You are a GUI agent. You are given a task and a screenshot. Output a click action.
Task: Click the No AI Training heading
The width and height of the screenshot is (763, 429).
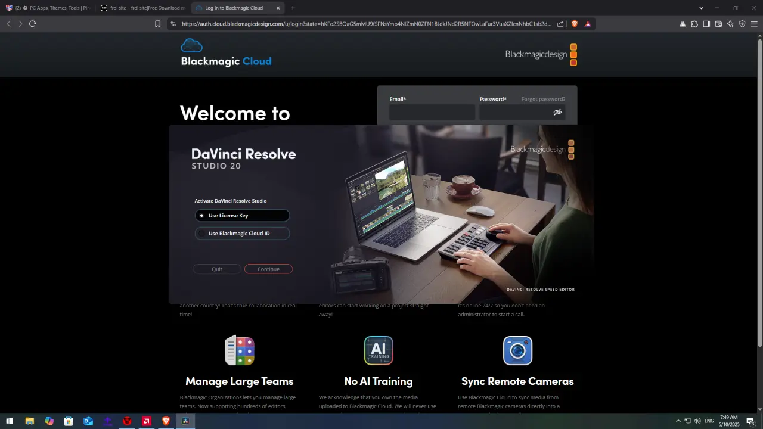point(379,381)
